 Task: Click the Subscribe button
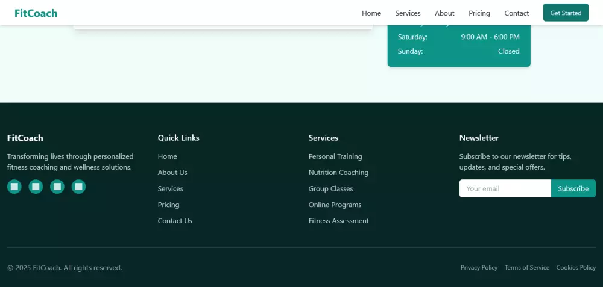573,188
